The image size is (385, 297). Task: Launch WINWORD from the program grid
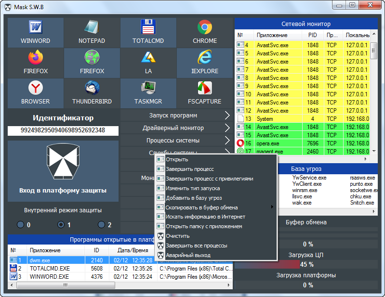tap(35, 32)
